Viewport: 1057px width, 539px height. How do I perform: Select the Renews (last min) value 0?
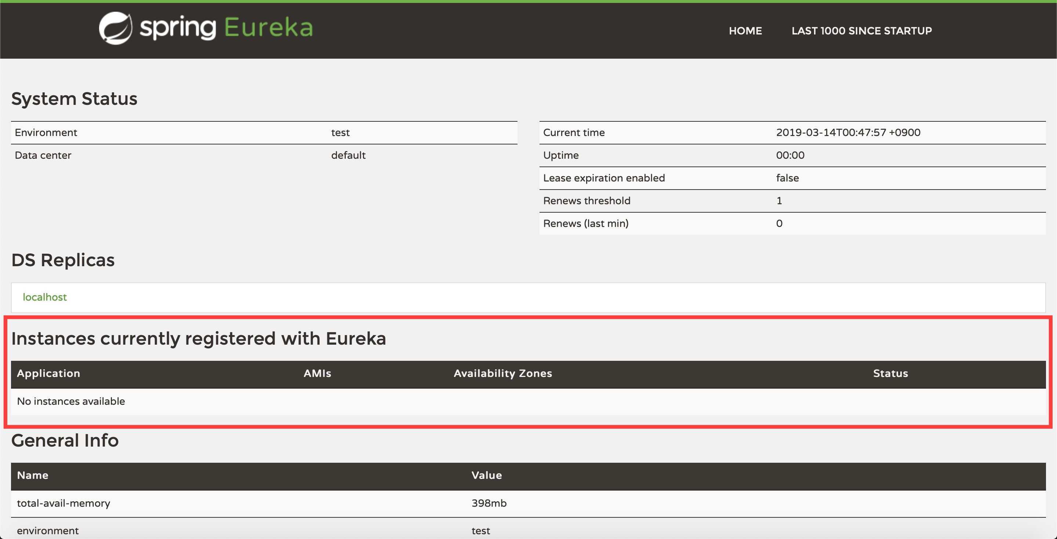pos(779,223)
